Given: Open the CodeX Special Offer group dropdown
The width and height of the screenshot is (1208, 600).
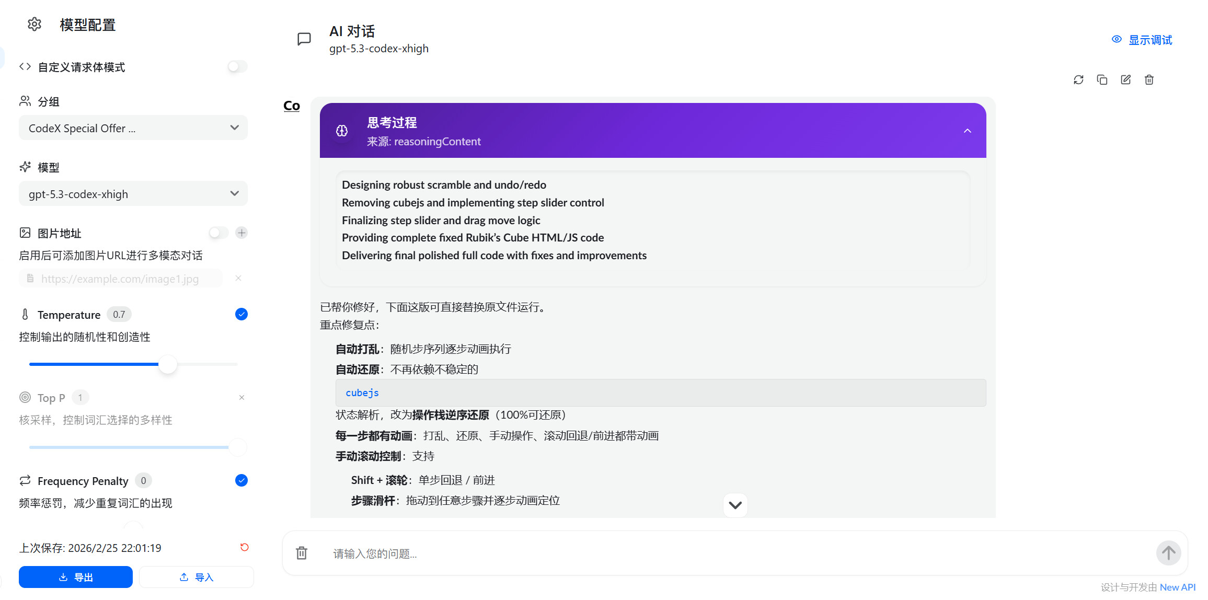Looking at the screenshot, I should coord(133,128).
